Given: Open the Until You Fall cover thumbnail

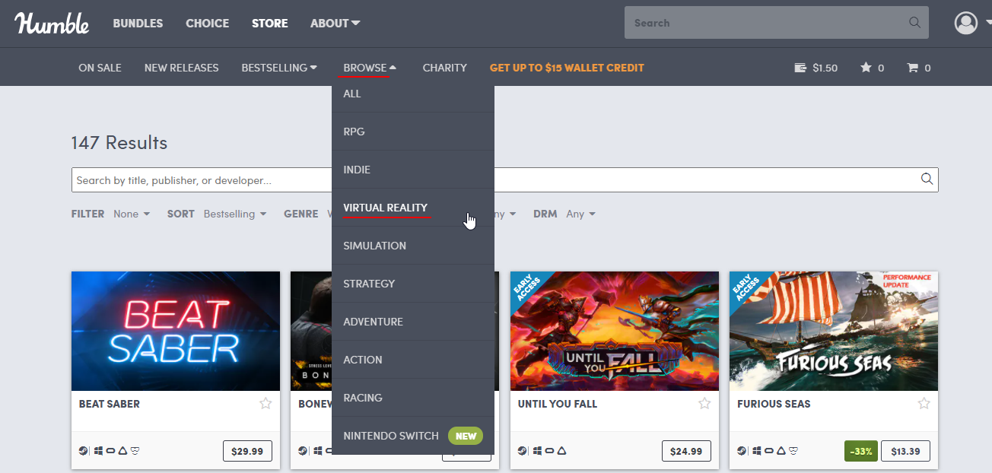Looking at the screenshot, I should [x=615, y=331].
